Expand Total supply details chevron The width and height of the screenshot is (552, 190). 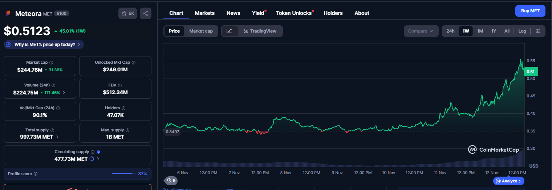(57, 137)
